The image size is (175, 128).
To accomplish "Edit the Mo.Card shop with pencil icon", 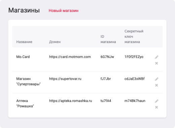I will click(156, 57).
